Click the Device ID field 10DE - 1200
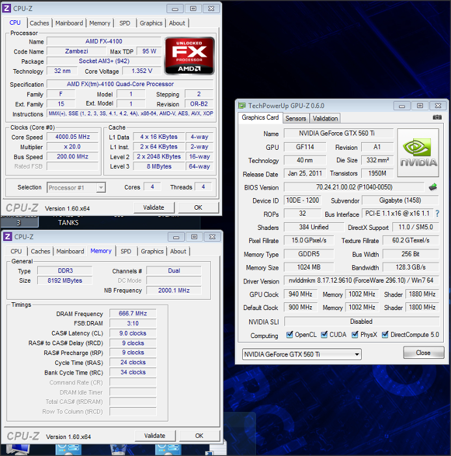Screen dimensions: 451x456 303,200
